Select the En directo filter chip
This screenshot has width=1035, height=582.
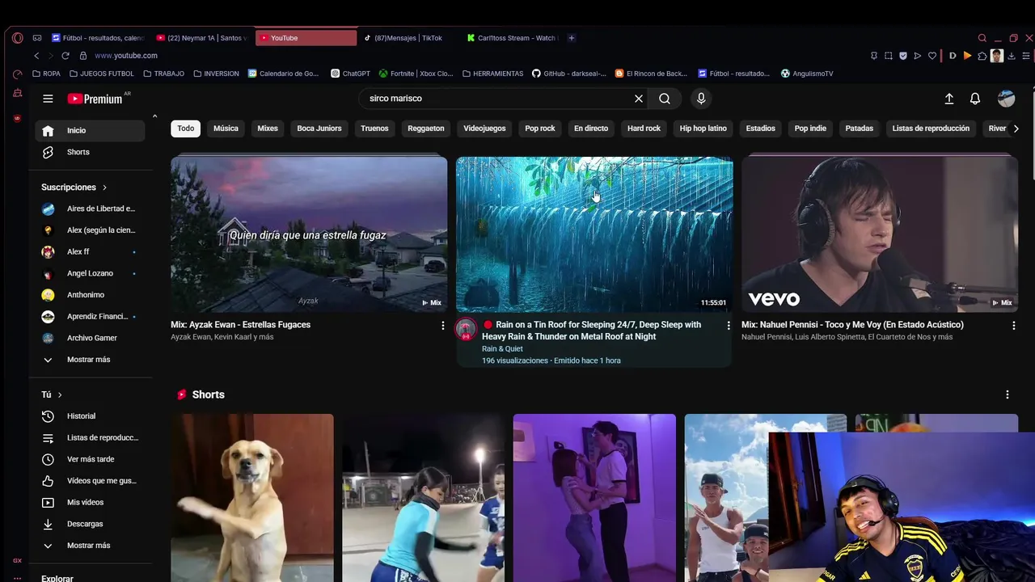pyautogui.click(x=591, y=129)
